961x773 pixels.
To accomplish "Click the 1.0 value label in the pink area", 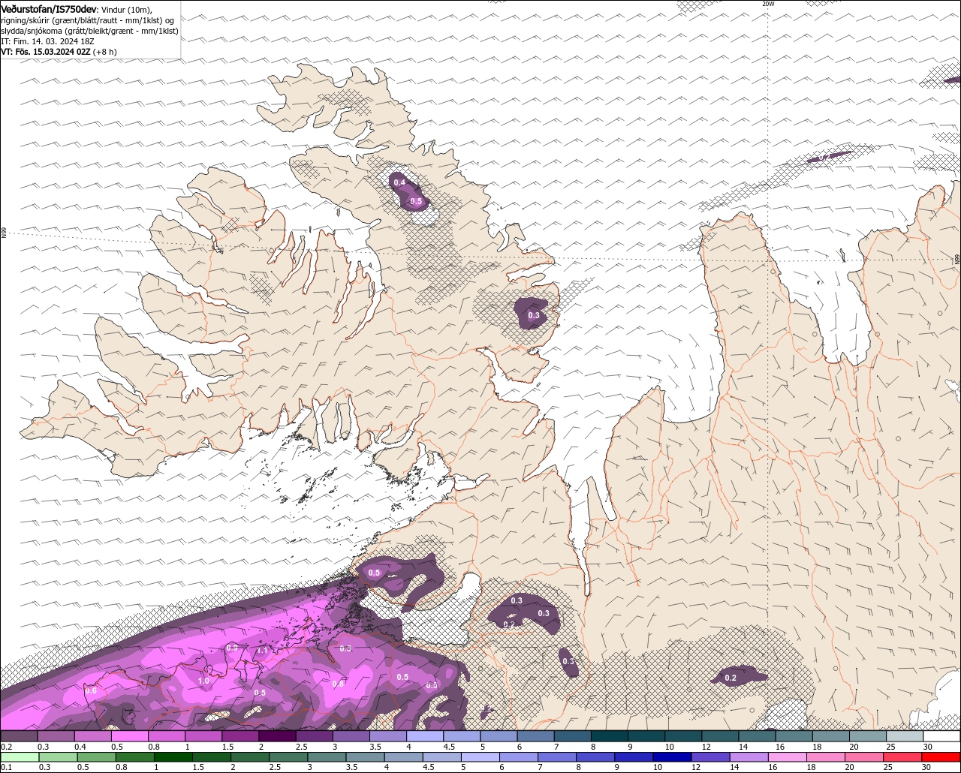I will click(x=203, y=681).
